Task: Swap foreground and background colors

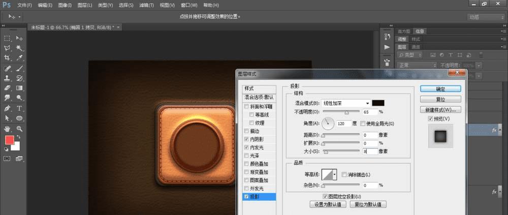Action: [18, 137]
